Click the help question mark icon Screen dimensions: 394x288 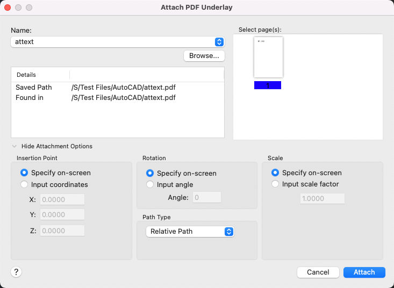pyautogui.click(x=16, y=272)
